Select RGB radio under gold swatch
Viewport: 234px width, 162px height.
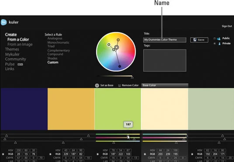pyautogui.click(x=50, y=154)
